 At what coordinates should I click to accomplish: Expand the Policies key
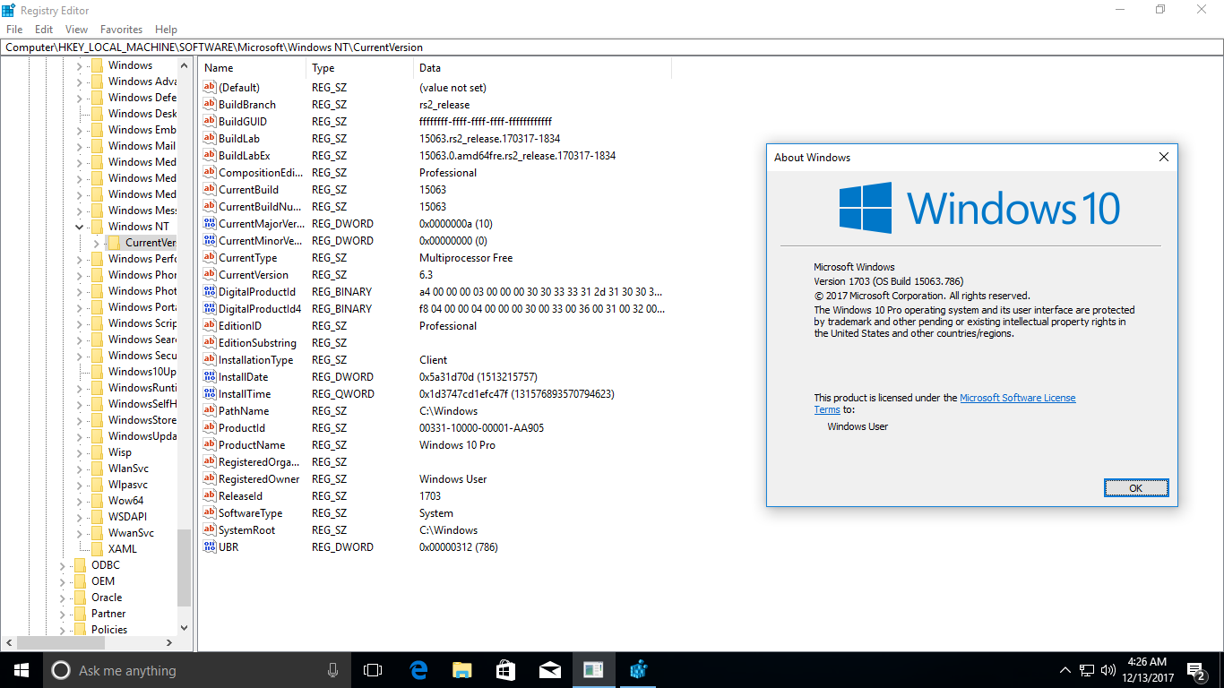(62, 630)
